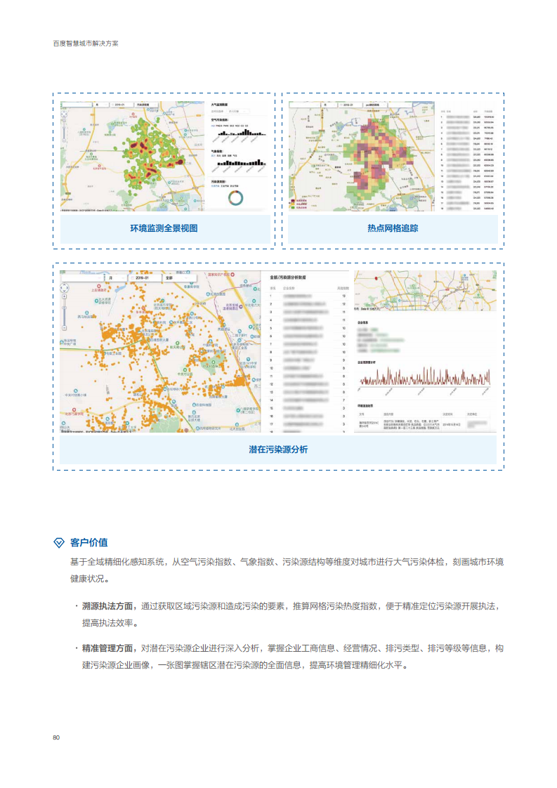Click the hotspot grid map screenshot
The image size is (557, 788).
[362, 157]
